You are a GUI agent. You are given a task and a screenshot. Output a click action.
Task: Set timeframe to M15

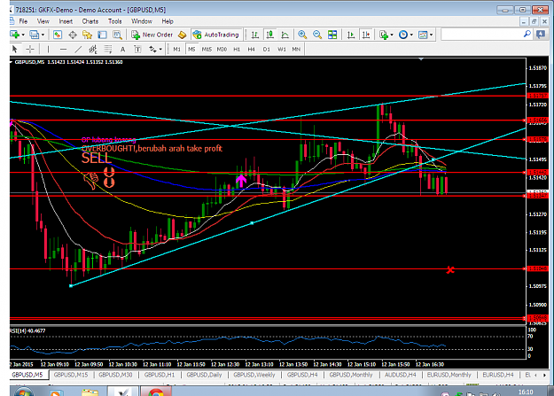[x=207, y=49]
